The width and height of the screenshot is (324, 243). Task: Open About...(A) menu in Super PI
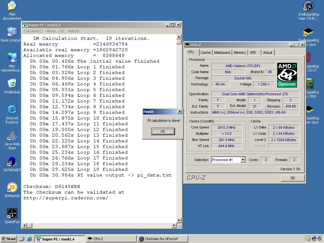point(55,31)
